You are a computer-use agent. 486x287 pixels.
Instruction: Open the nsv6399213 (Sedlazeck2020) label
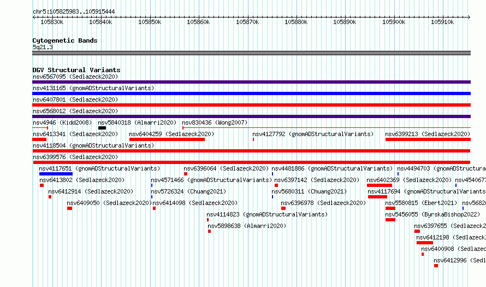tap(428, 134)
